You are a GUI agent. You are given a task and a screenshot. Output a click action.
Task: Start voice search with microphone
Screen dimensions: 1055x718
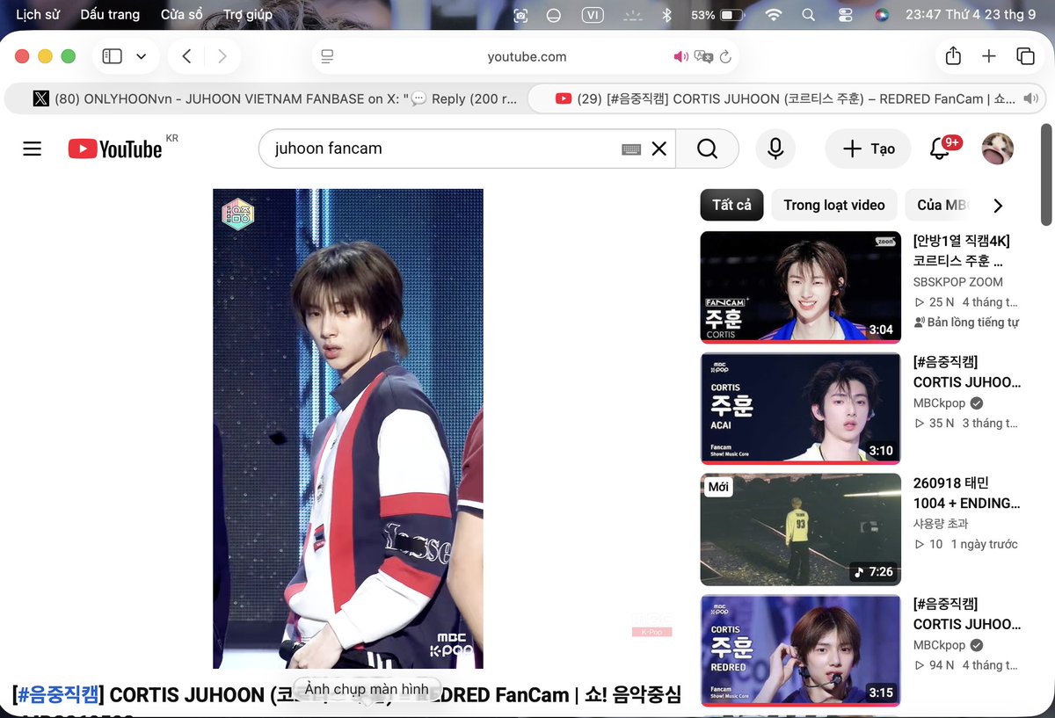pyautogui.click(x=775, y=149)
